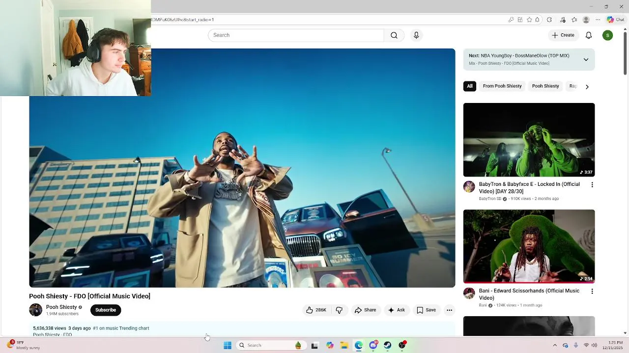Click the #1 on music Trending chart text
This screenshot has height=353, width=629.
[121, 328]
